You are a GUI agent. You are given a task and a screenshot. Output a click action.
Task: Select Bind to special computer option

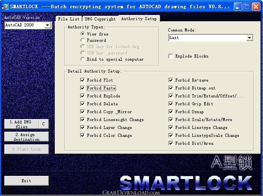82,59
